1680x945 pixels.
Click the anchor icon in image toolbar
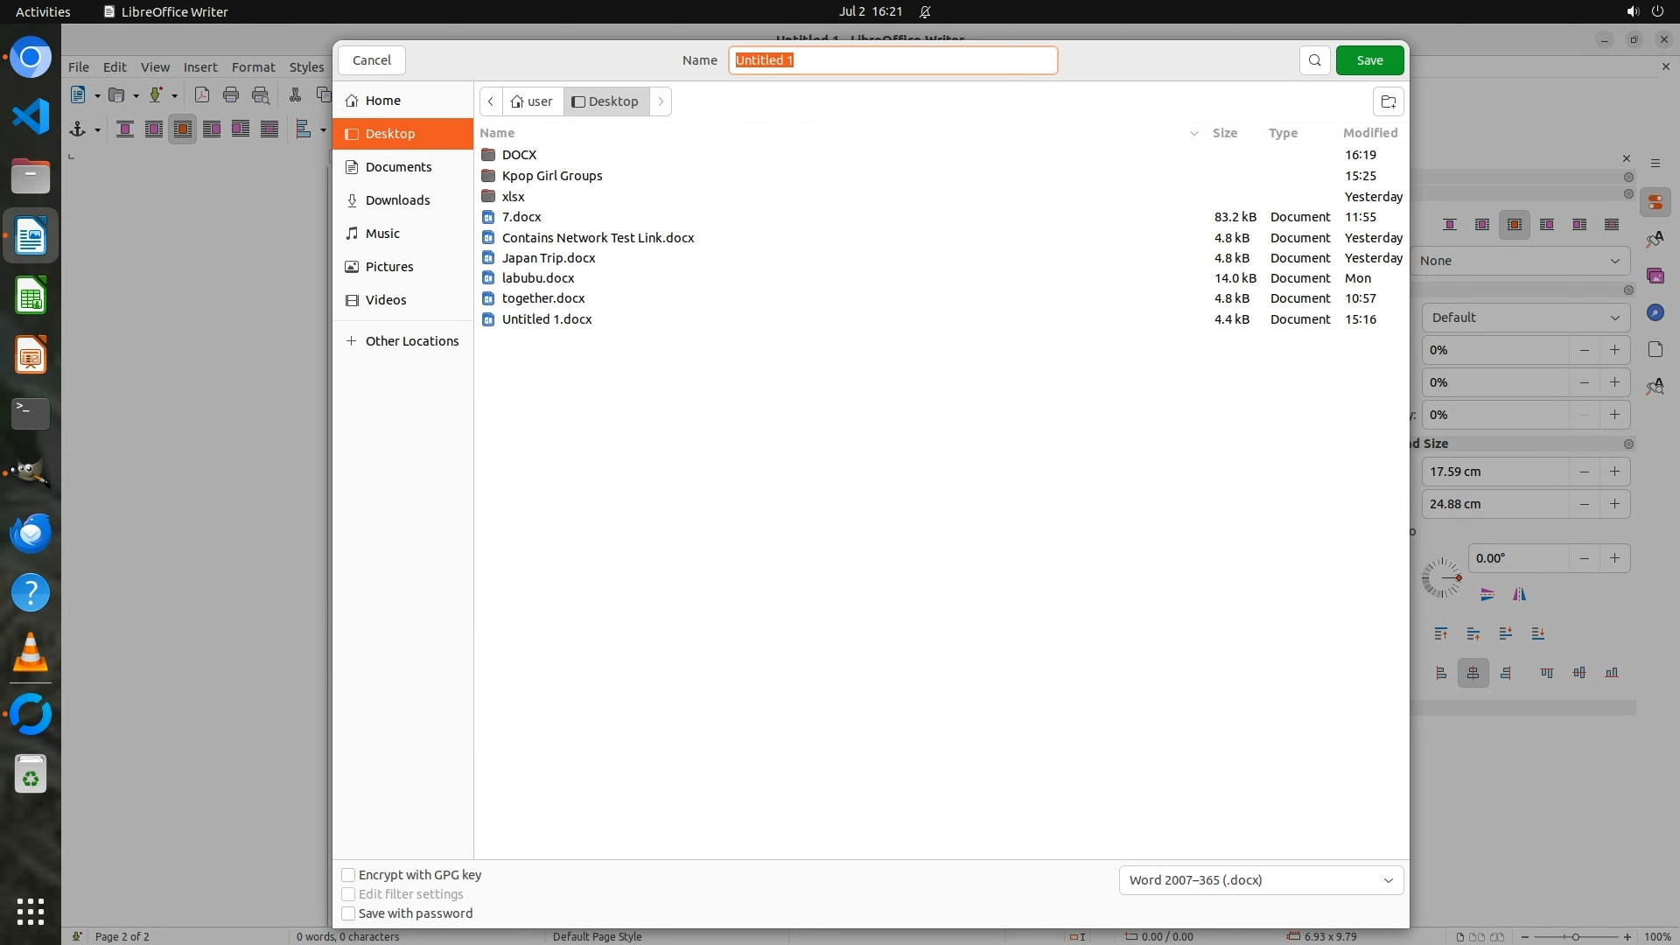[x=78, y=129]
